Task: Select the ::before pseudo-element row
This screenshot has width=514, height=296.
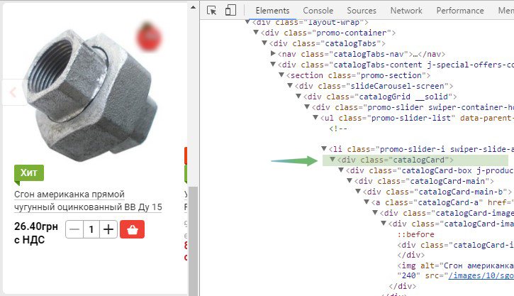Action: (x=415, y=234)
